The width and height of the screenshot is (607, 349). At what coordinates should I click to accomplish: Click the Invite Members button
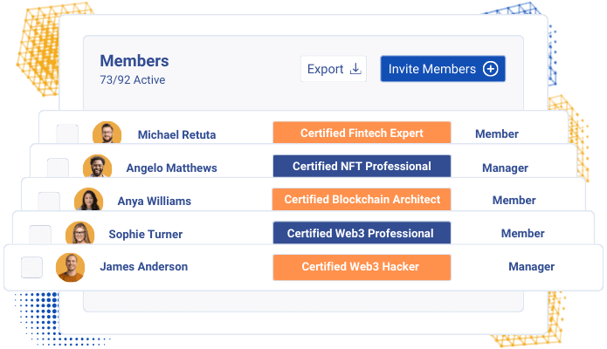click(x=443, y=69)
